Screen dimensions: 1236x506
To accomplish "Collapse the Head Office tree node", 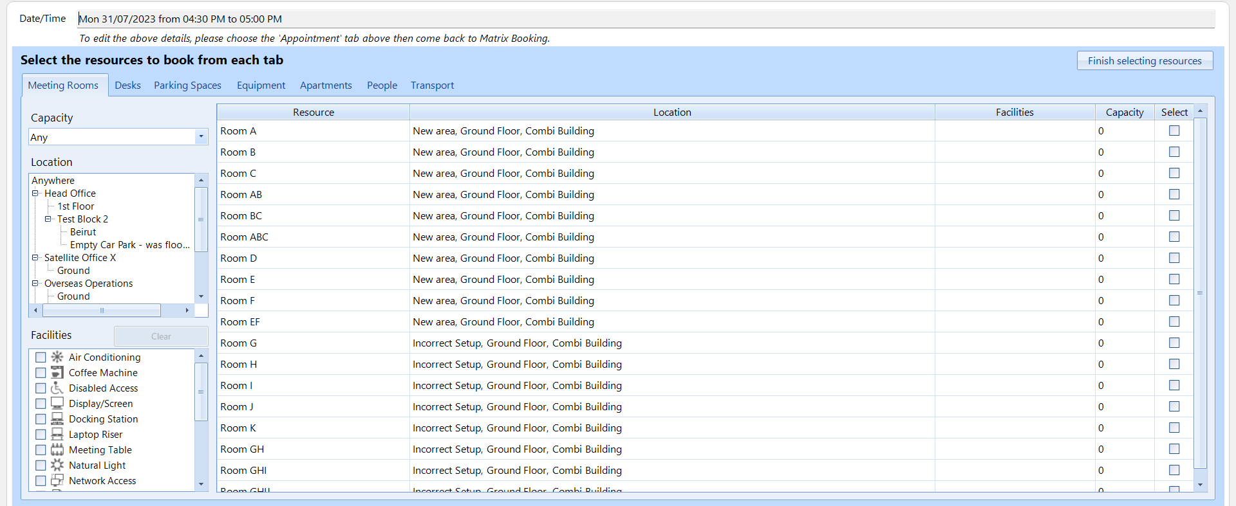I will pyautogui.click(x=35, y=193).
